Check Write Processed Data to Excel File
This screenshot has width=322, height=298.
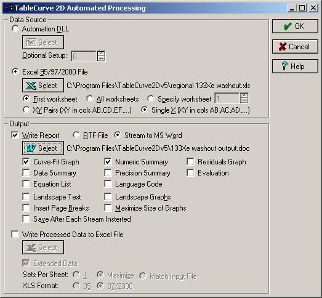coord(15,235)
